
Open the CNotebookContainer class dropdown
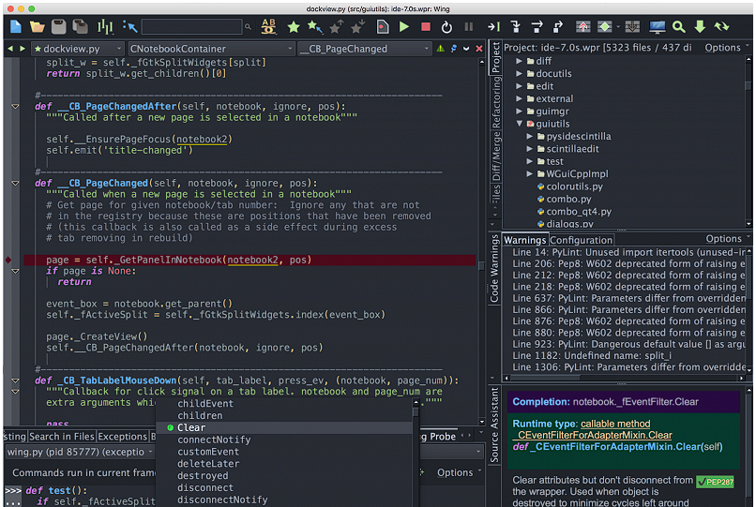coord(211,49)
